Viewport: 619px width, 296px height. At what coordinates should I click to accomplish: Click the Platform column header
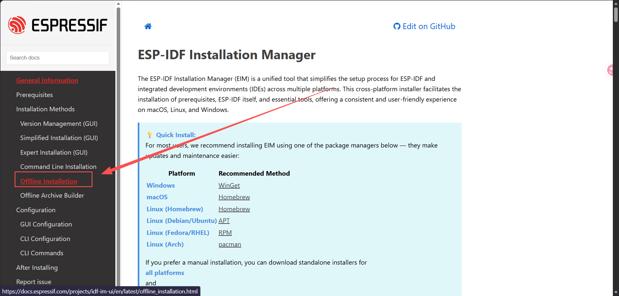click(x=181, y=173)
